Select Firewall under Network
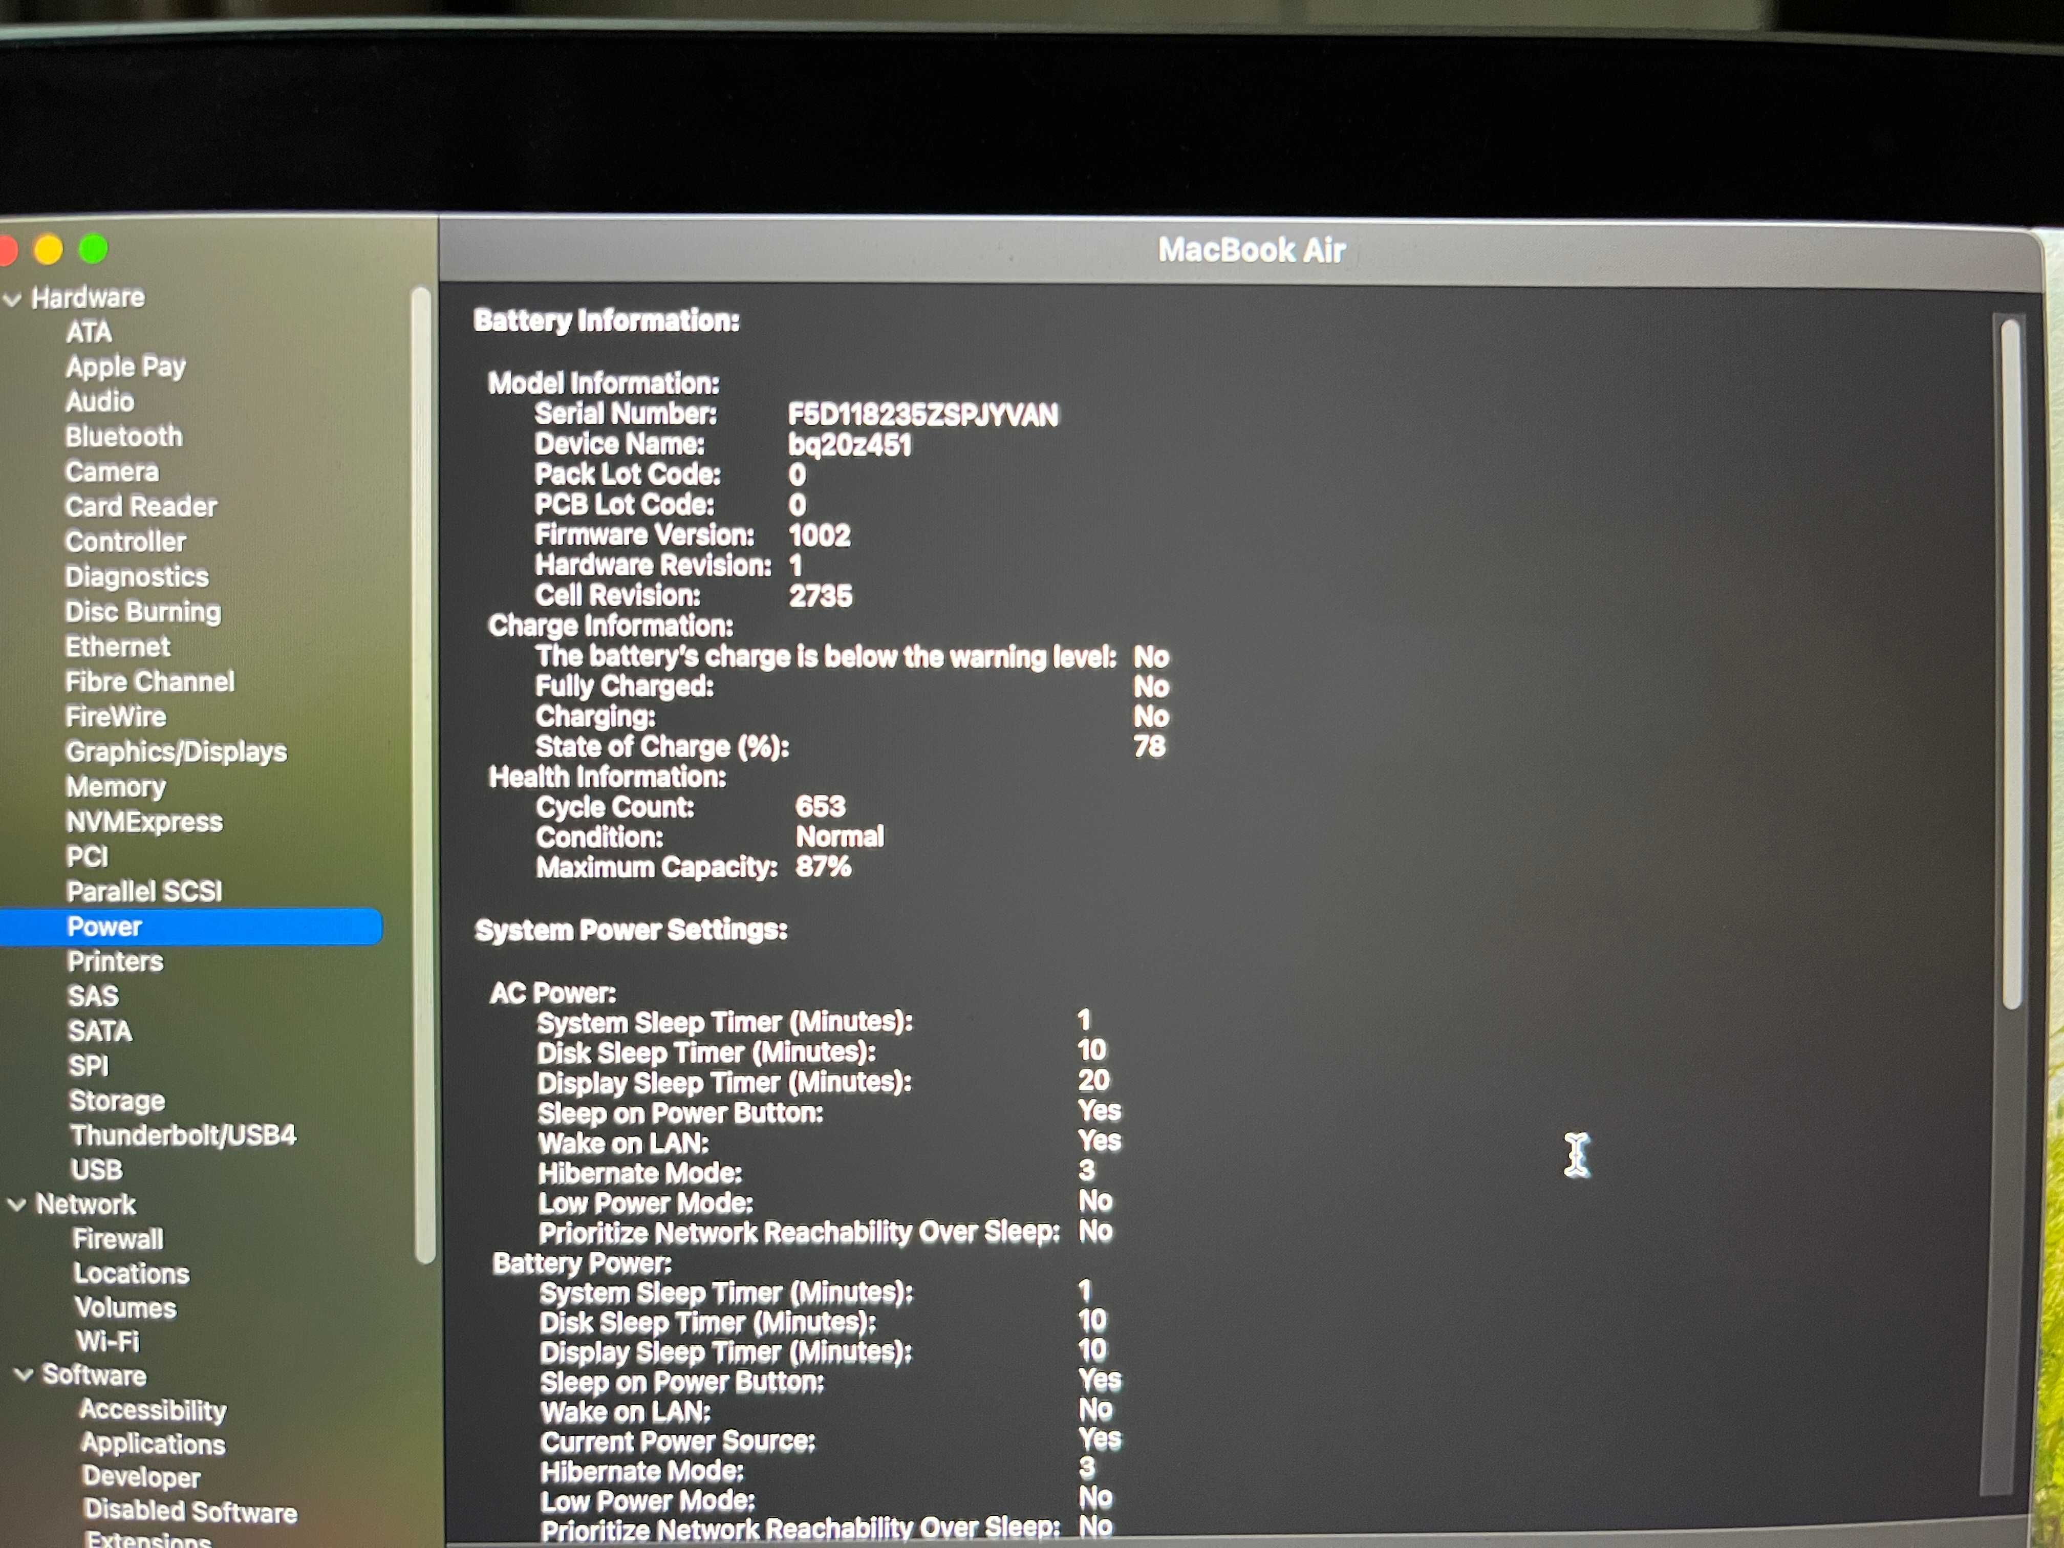 118,1239
